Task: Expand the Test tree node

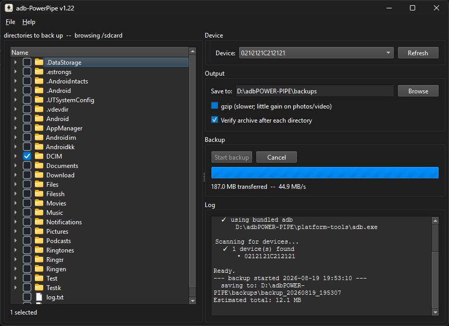Action: pos(16,278)
